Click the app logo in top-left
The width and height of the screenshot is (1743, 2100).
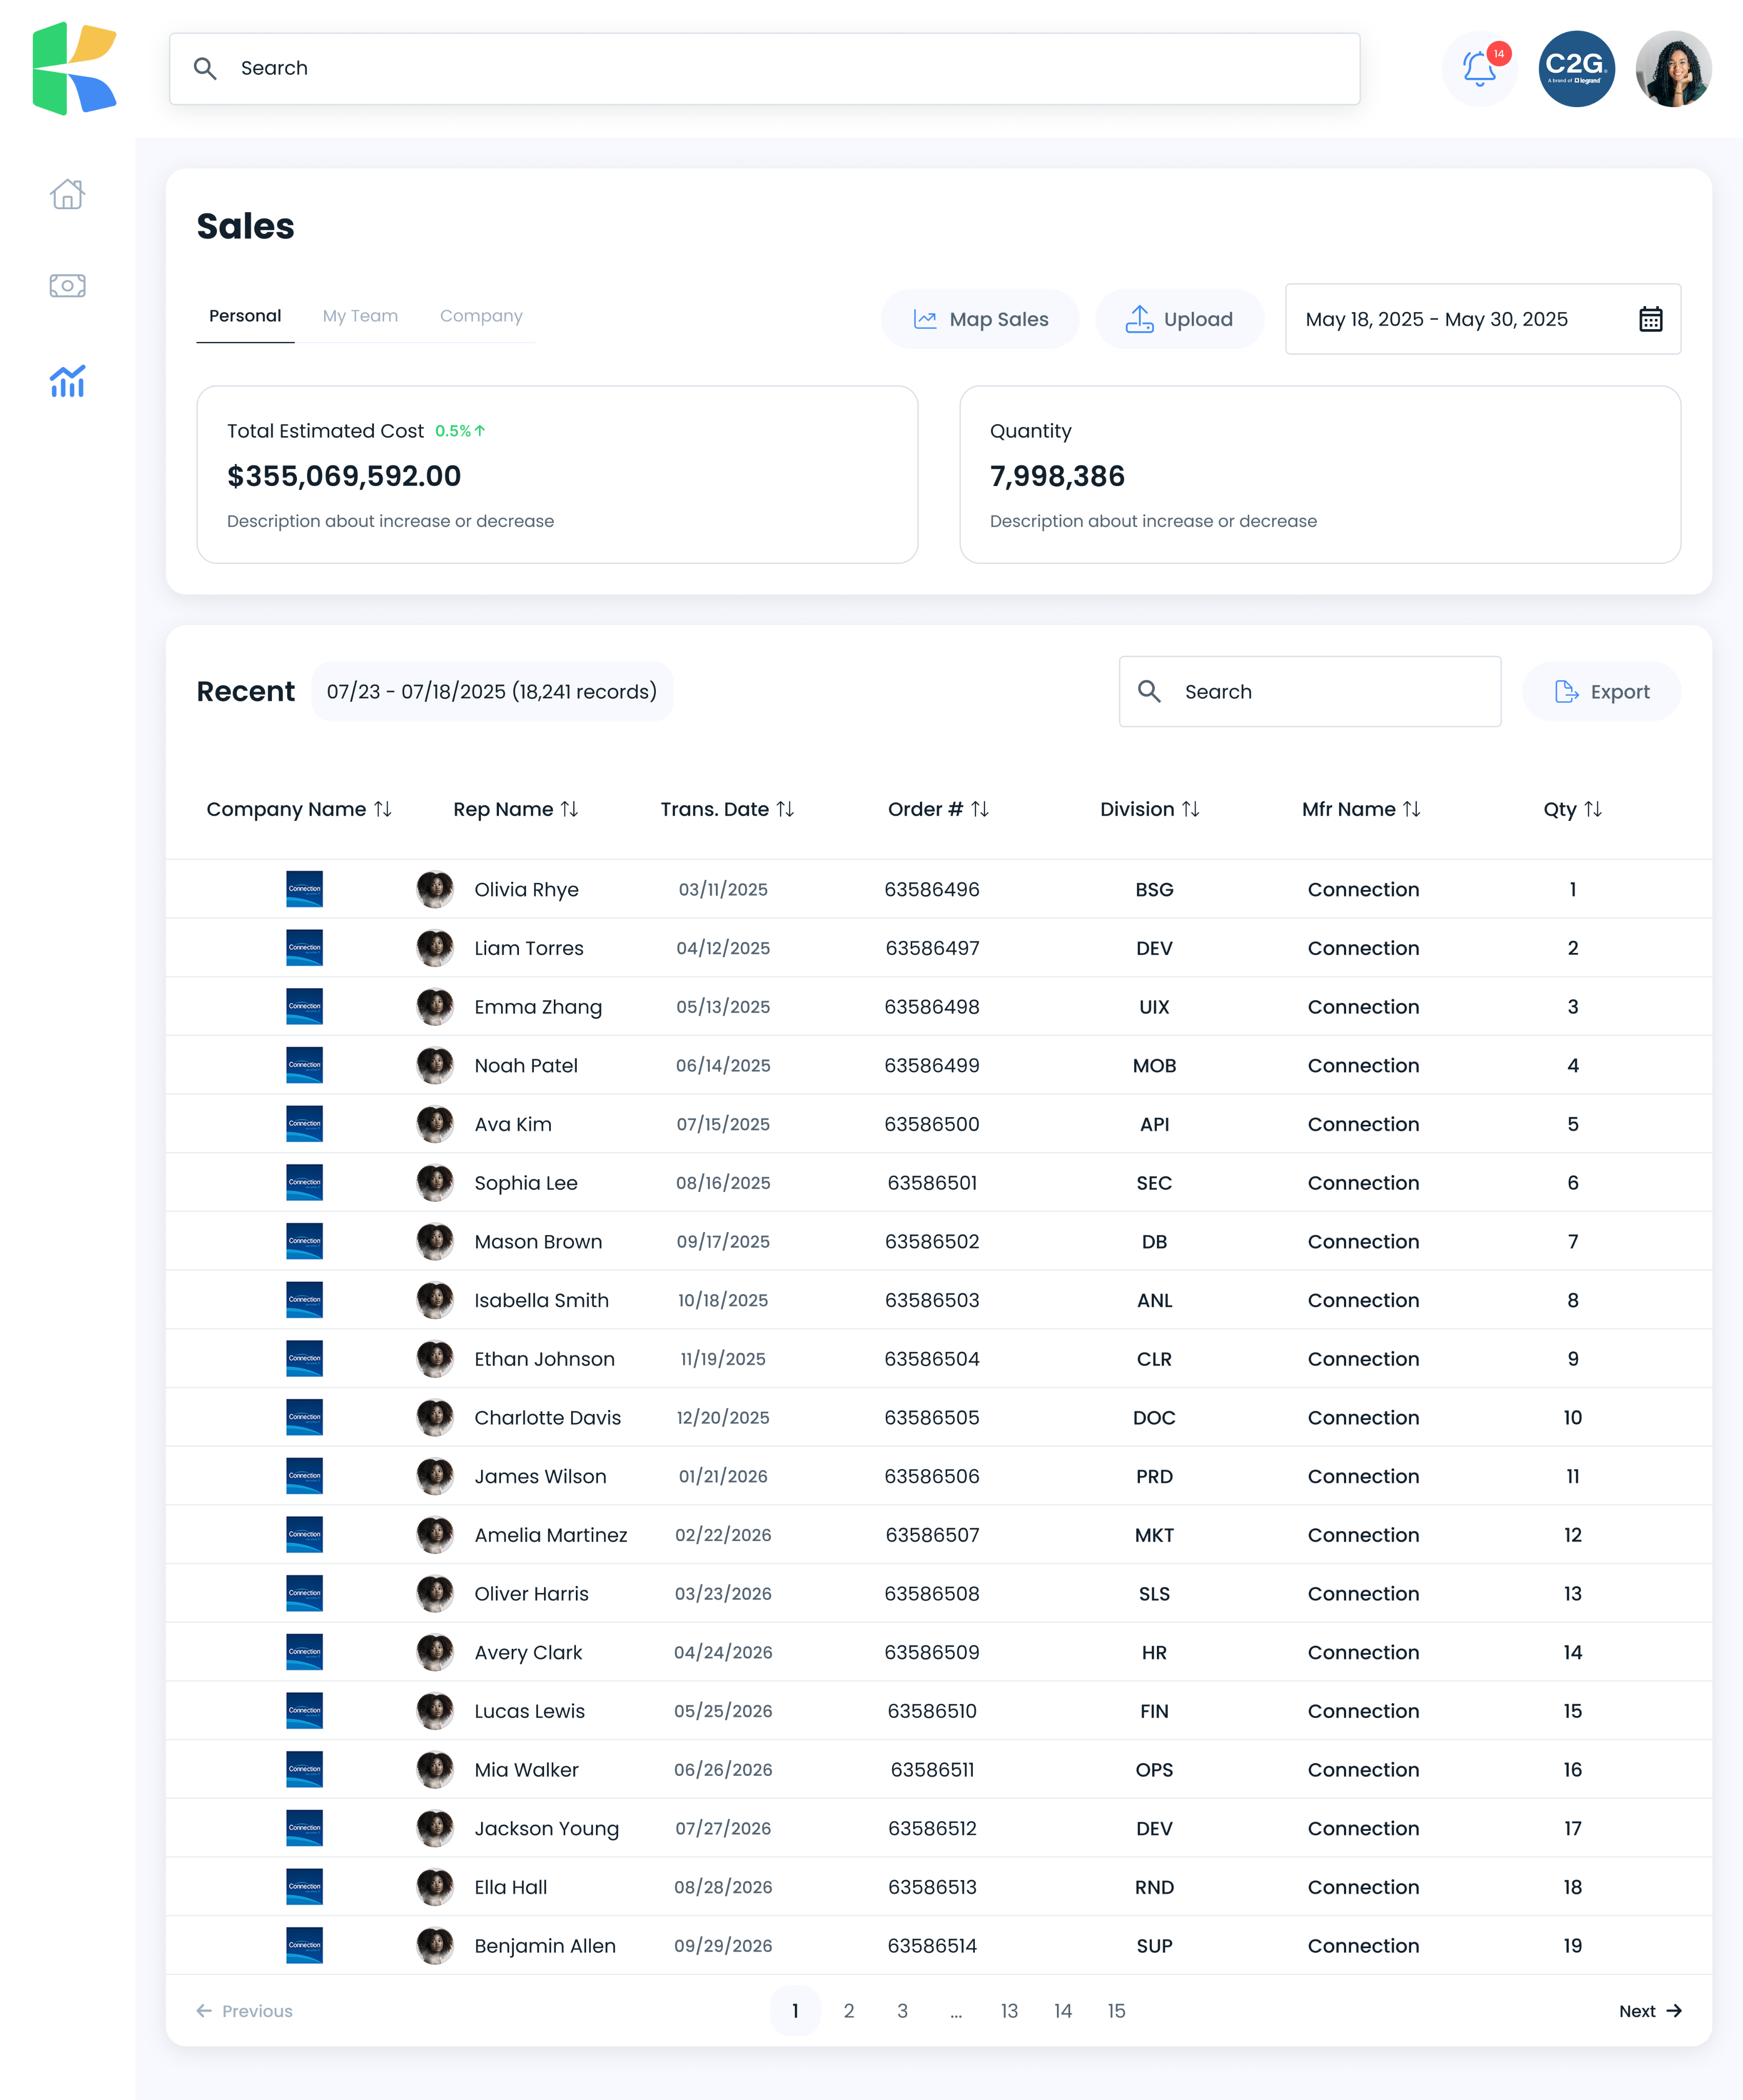click(x=75, y=68)
